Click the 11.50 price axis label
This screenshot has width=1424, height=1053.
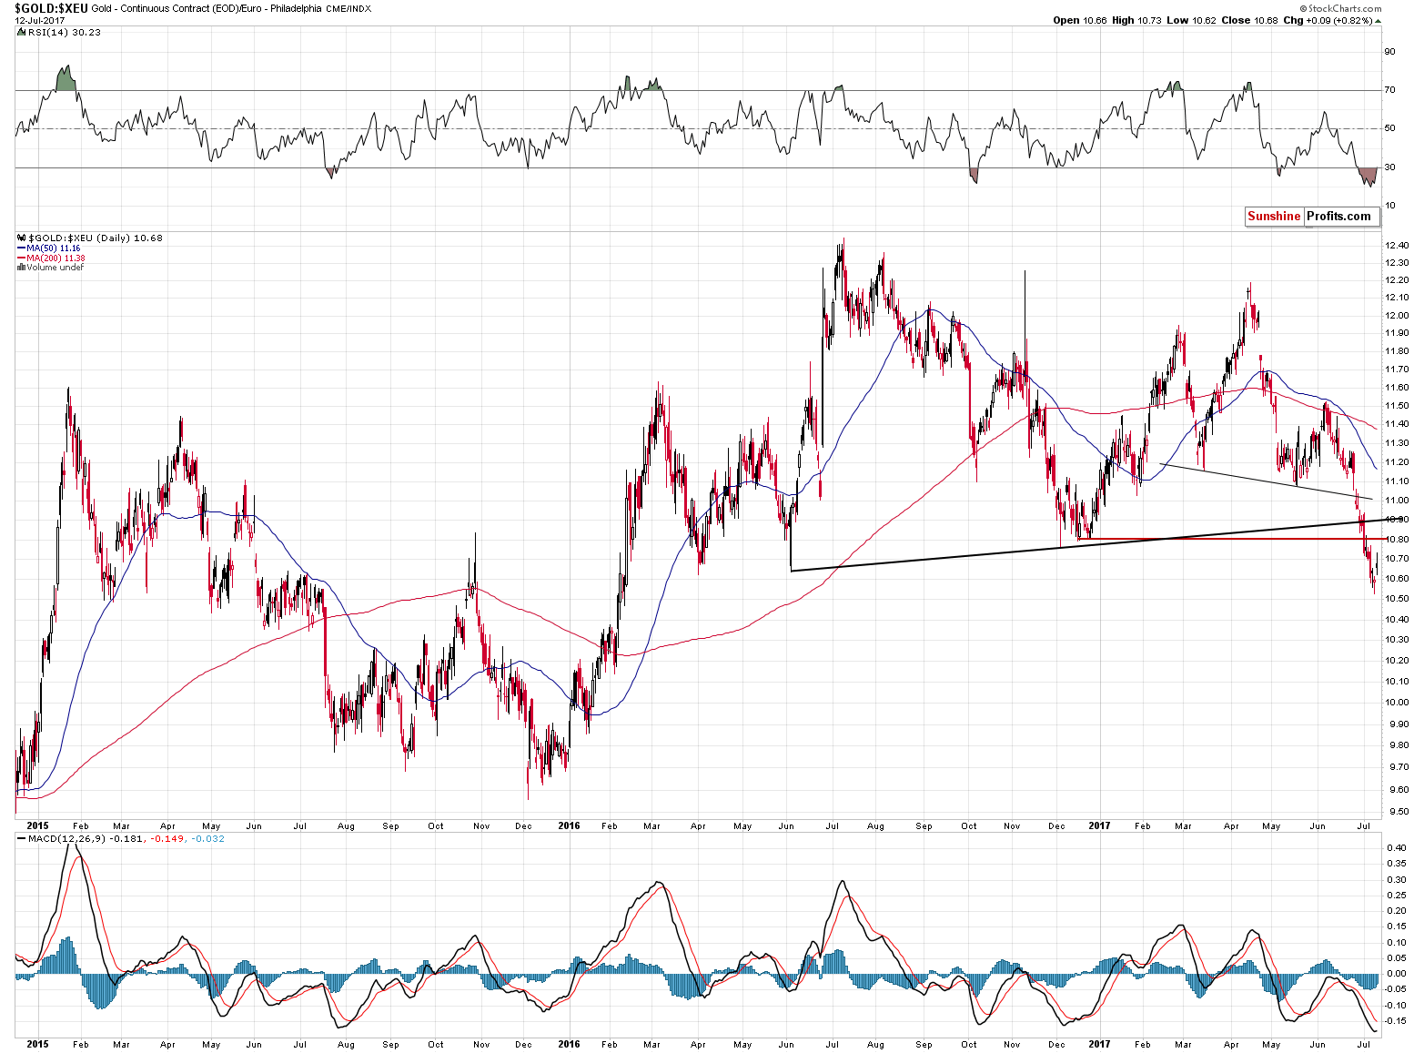pos(1397,406)
